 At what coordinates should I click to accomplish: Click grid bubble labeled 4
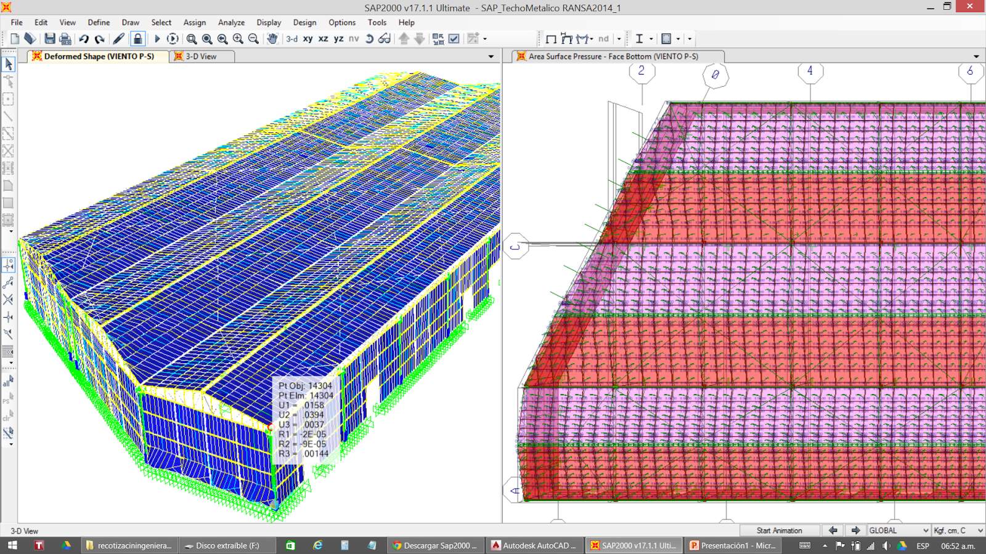[x=810, y=71]
